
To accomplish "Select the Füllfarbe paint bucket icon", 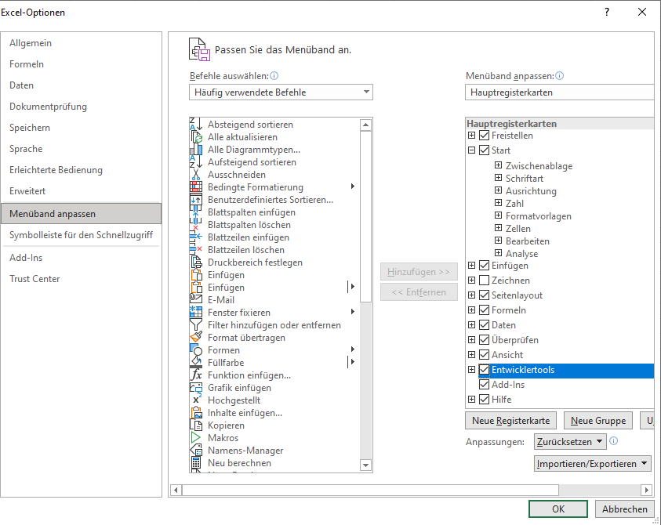I will click(196, 362).
